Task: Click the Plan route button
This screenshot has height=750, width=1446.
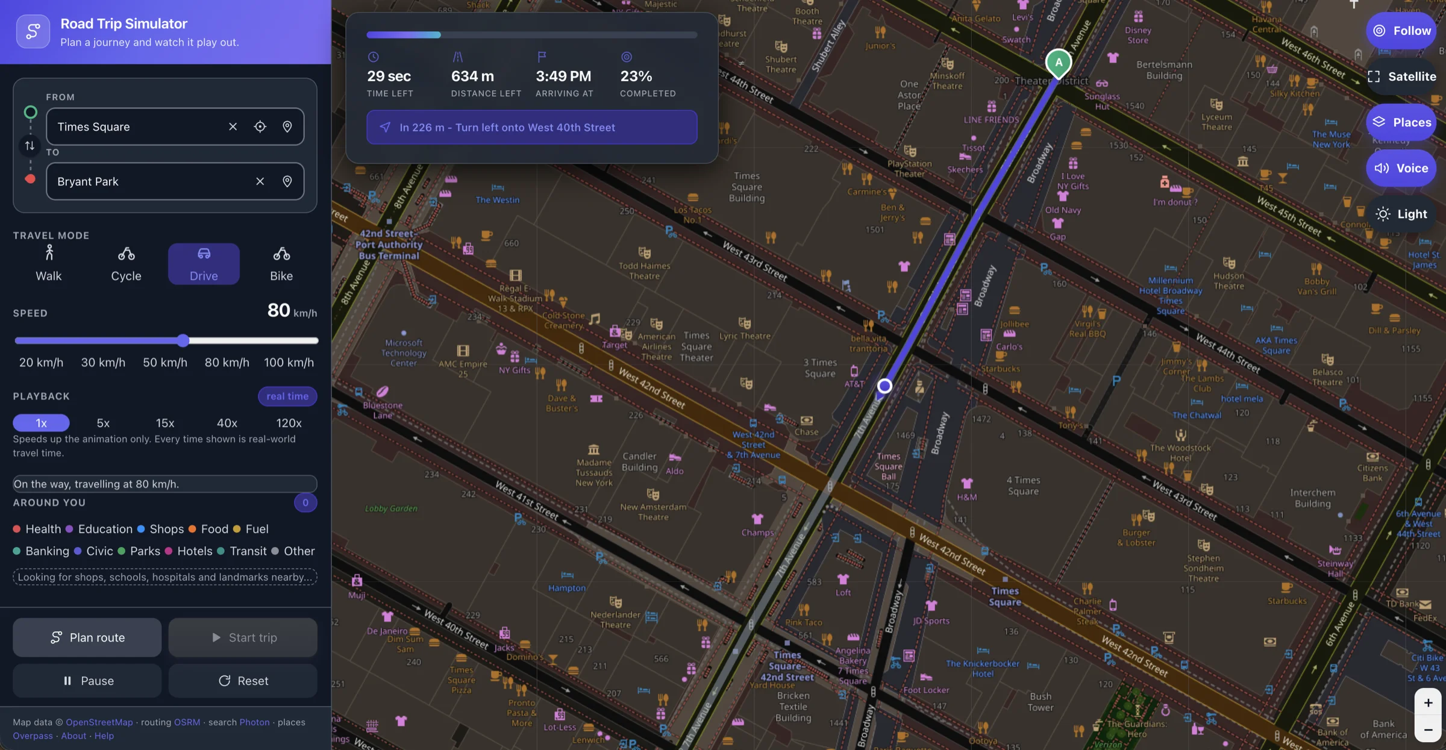Action: point(87,637)
